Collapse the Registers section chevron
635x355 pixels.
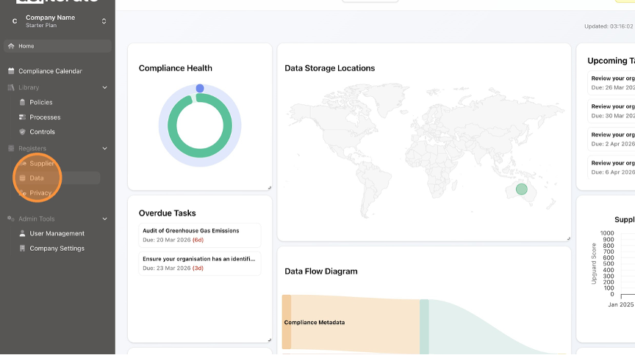[x=104, y=149]
